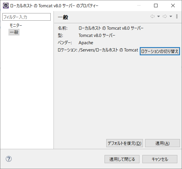This screenshot has width=182, height=169.
Task: Click the 適用(A) button
Action: point(162,143)
